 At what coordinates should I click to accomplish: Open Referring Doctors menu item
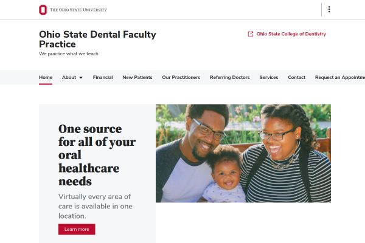pyautogui.click(x=230, y=78)
